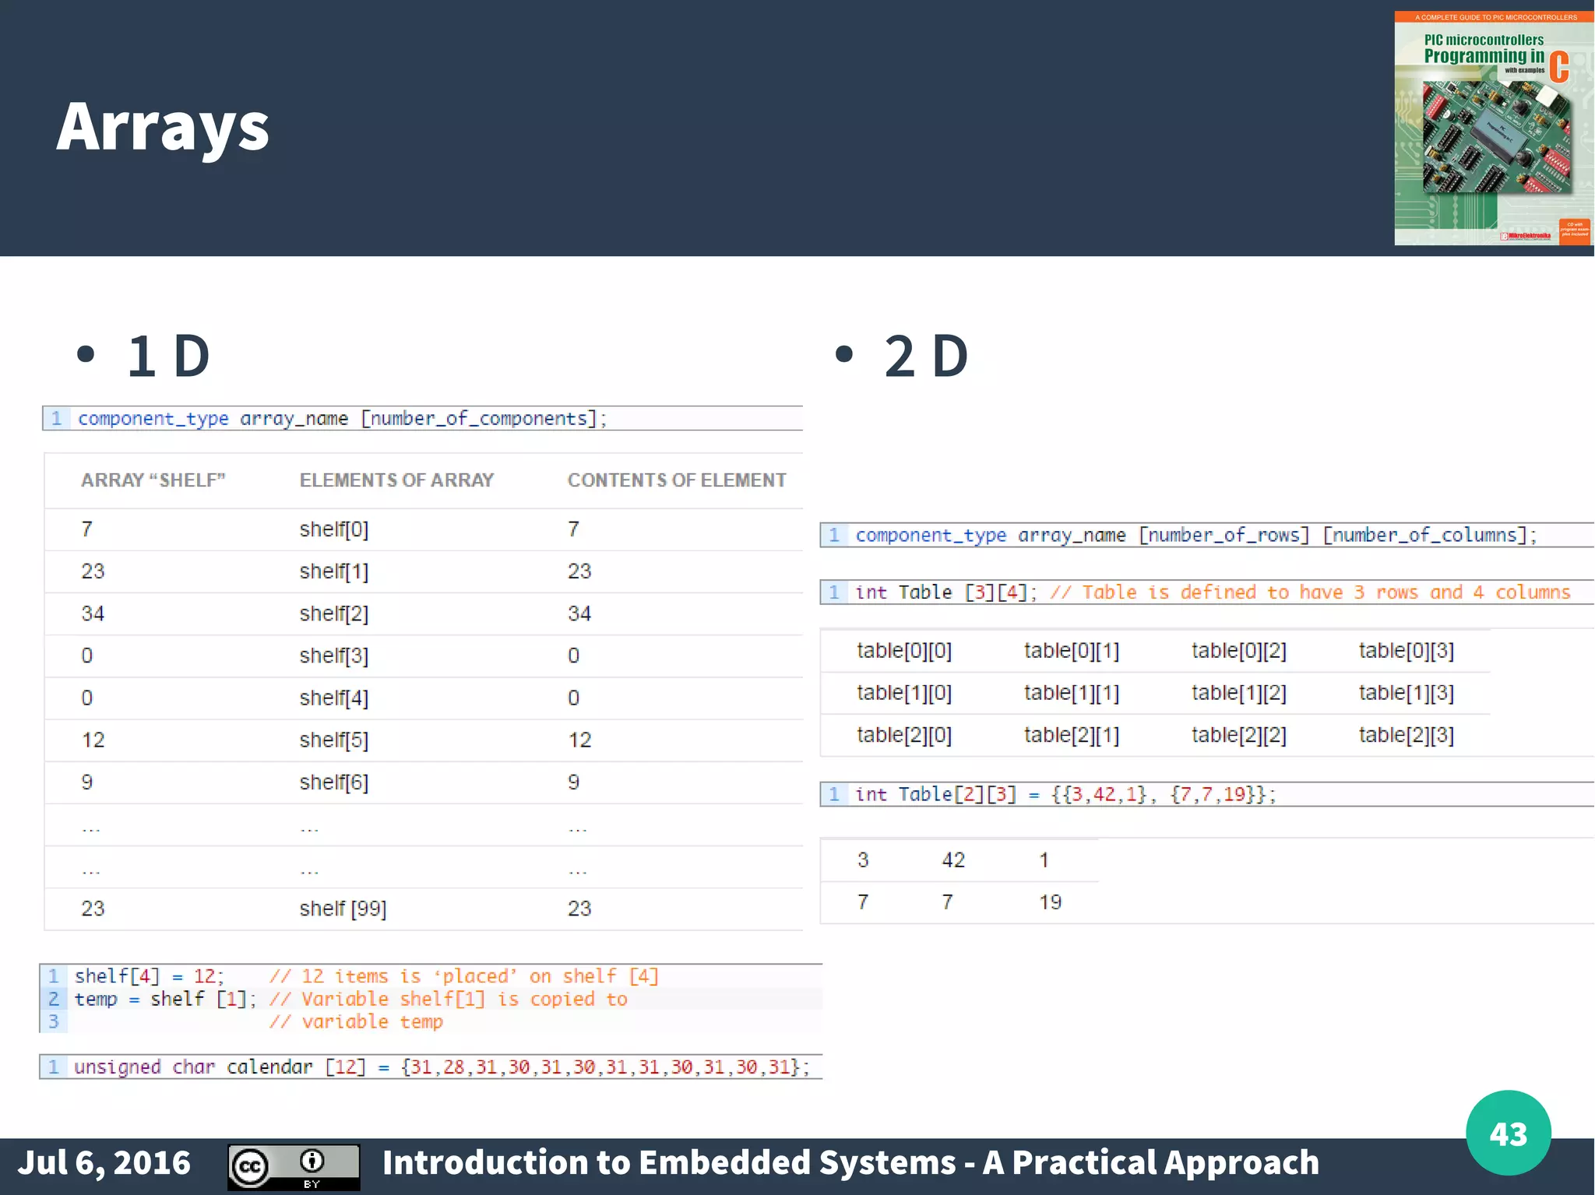
Task: Click the unsigned char calendar [12] code line
Action: [x=431, y=1067]
